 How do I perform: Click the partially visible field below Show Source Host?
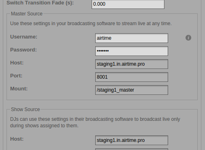132,149
